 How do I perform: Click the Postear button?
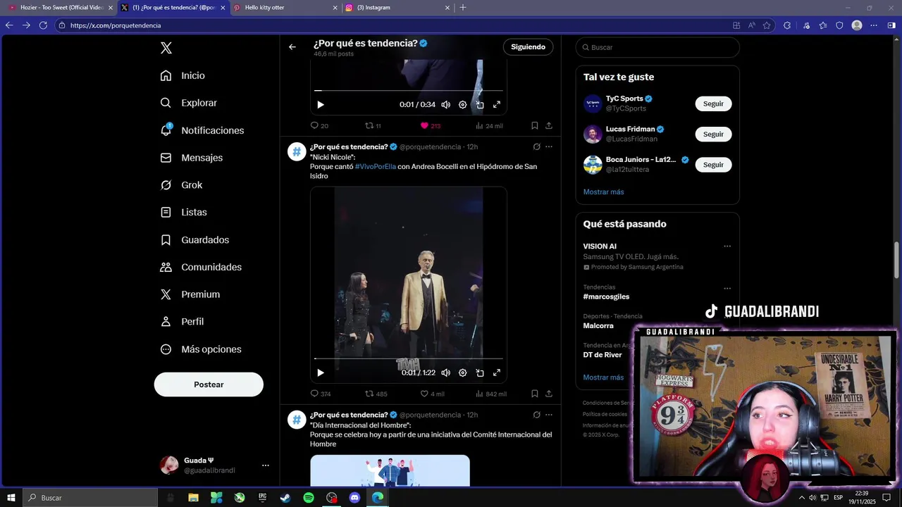209,384
